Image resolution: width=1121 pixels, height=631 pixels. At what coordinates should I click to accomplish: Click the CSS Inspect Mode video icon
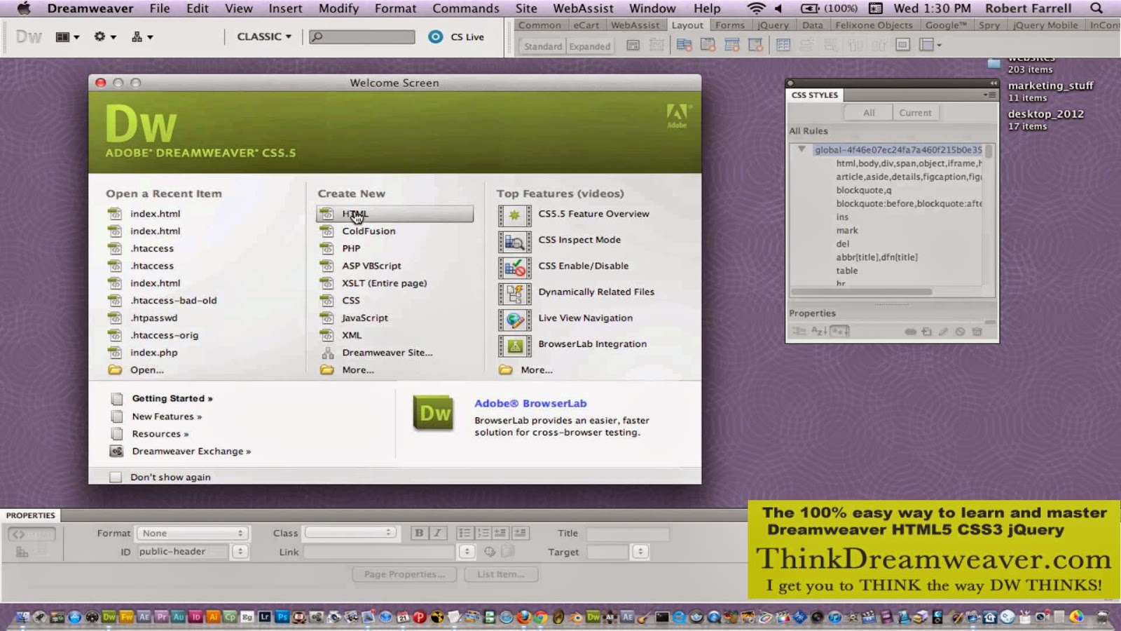[514, 240]
